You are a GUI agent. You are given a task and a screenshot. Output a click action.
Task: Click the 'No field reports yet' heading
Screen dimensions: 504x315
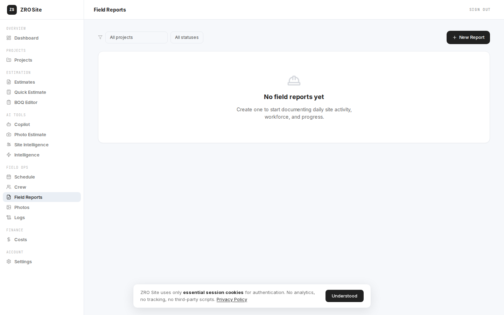click(294, 97)
